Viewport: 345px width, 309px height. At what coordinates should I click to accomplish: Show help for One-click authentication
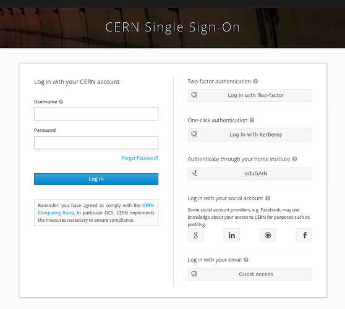(x=252, y=120)
